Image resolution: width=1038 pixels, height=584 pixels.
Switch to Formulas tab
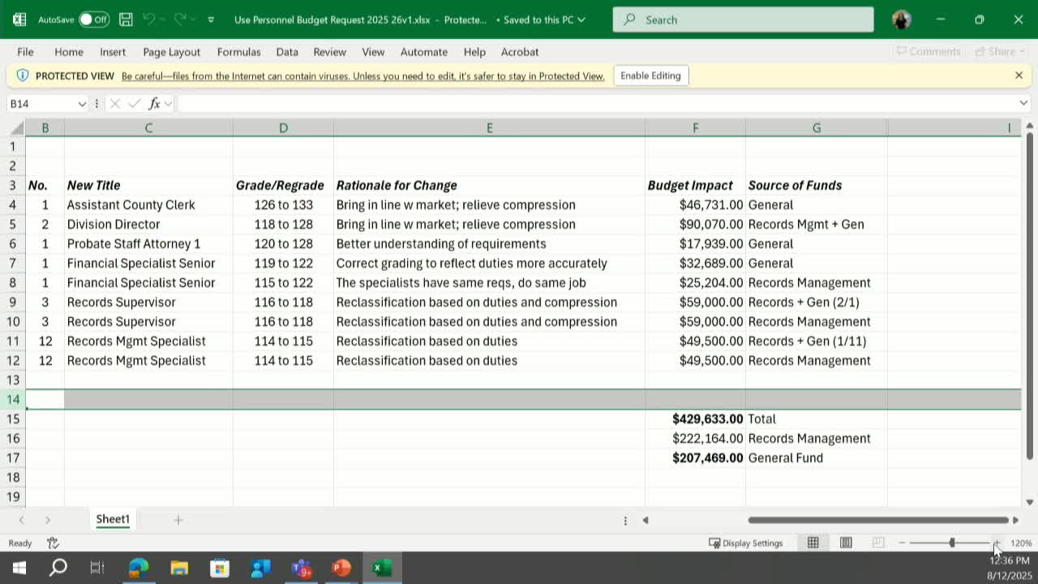pyautogui.click(x=238, y=52)
